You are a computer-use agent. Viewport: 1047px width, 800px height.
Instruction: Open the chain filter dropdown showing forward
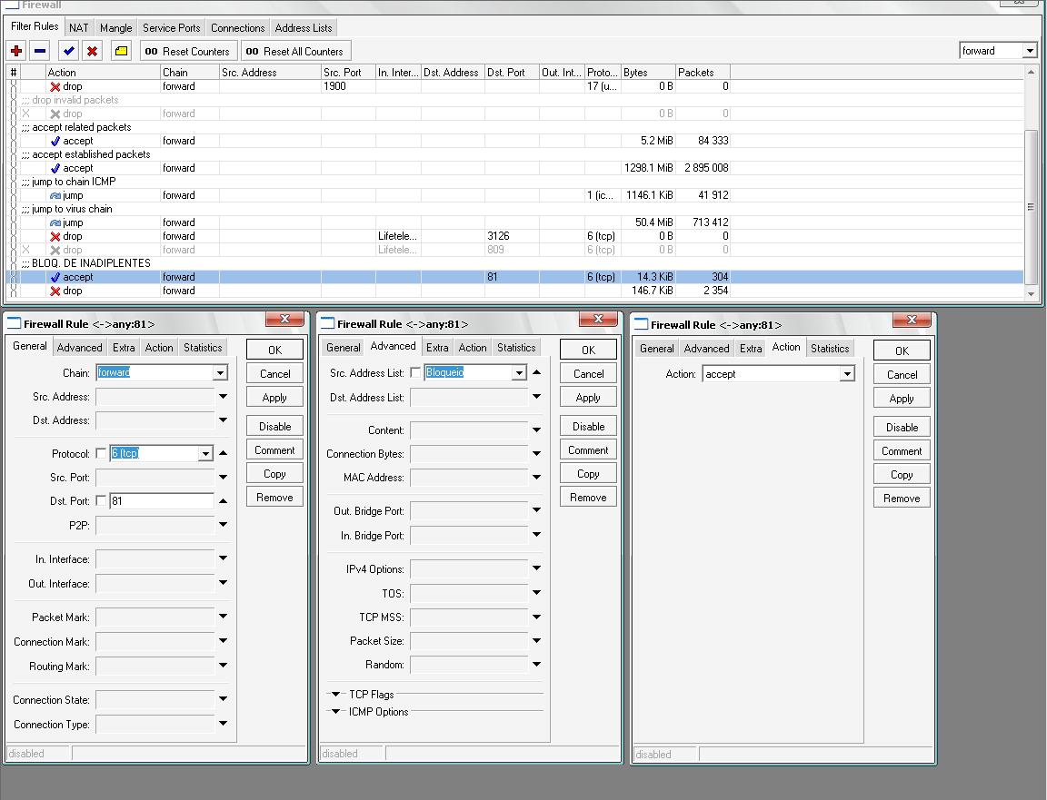(x=1029, y=51)
